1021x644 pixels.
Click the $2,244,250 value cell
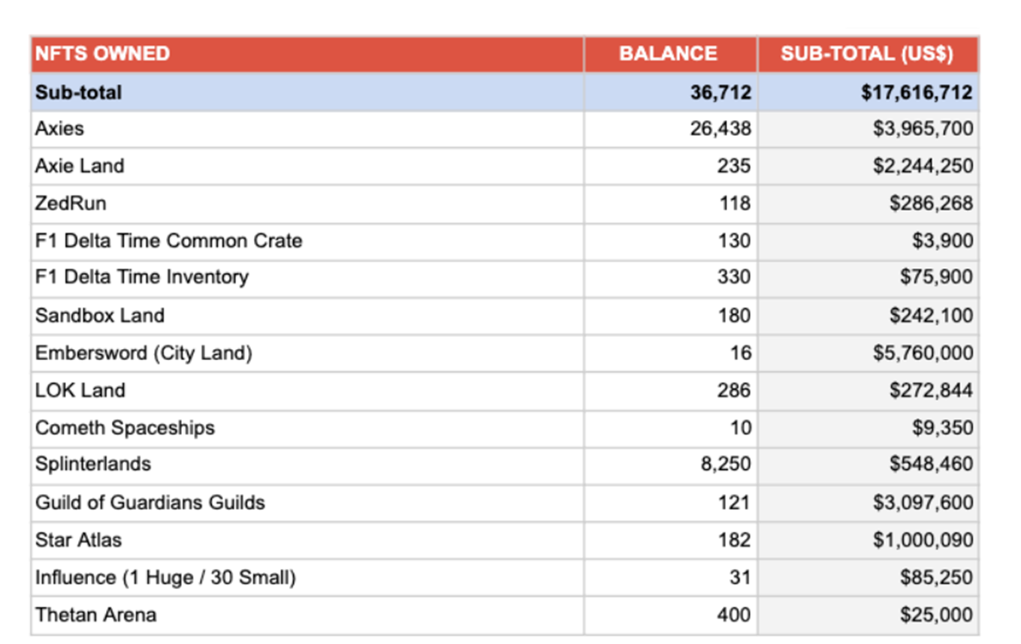coord(868,166)
